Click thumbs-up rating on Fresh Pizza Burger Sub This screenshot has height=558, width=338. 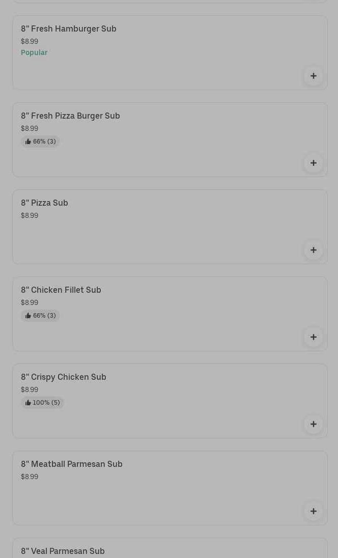(40, 142)
